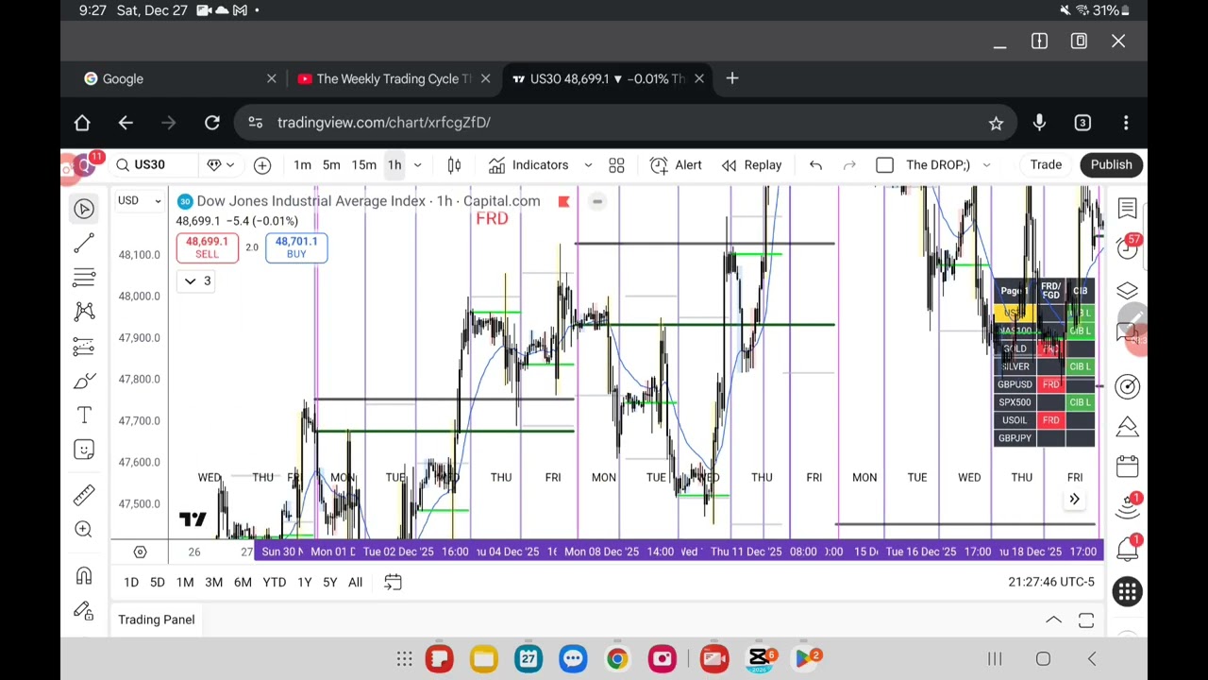This screenshot has height=680, width=1208.
Task: Open the economic calendar sidebar icon
Action: [x=1127, y=466]
